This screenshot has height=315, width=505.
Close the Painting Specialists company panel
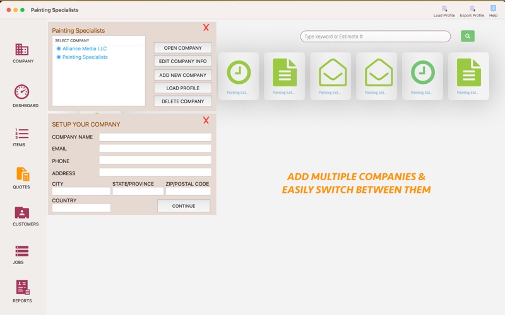point(206,28)
